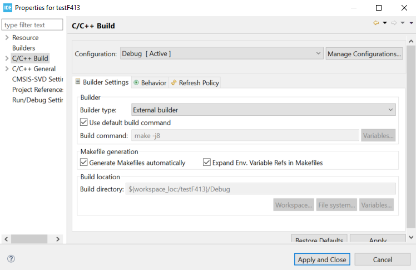Switch to the Behavior tab
This screenshot has height=270, width=416.
150,83
